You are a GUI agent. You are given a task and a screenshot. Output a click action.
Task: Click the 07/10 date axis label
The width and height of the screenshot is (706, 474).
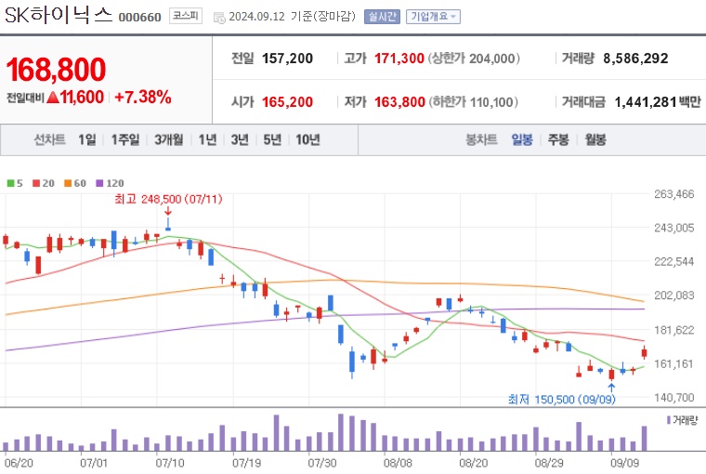[x=170, y=463]
